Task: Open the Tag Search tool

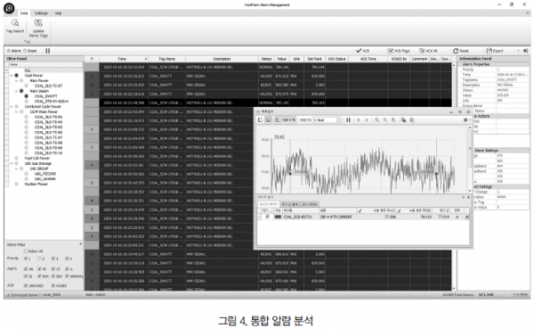Action: pyautogui.click(x=15, y=26)
